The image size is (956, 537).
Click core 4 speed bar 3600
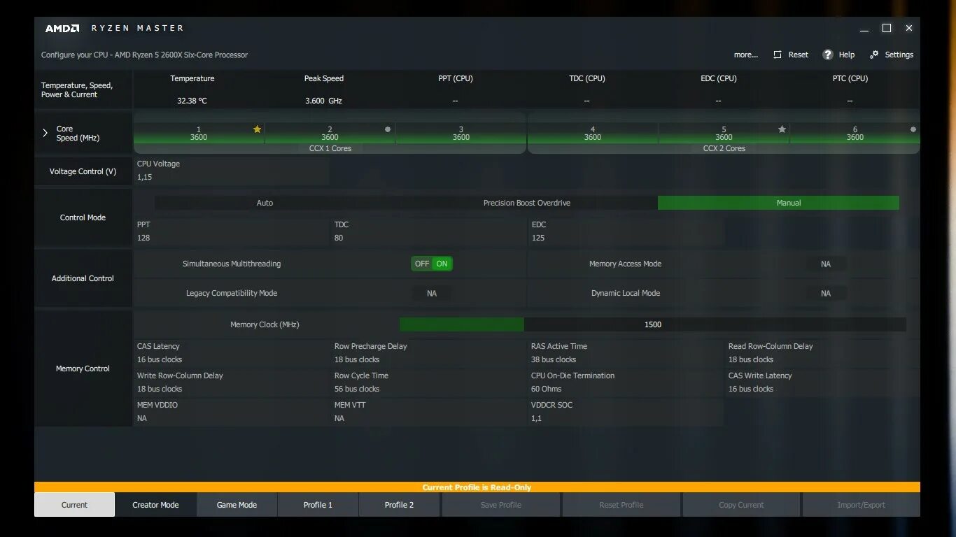pyautogui.click(x=593, y=134)
